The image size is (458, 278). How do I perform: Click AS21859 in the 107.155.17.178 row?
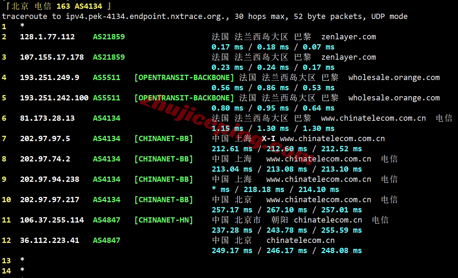tap(109, 57)
